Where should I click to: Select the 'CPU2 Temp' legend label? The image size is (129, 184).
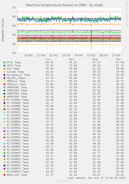point(14,66)
